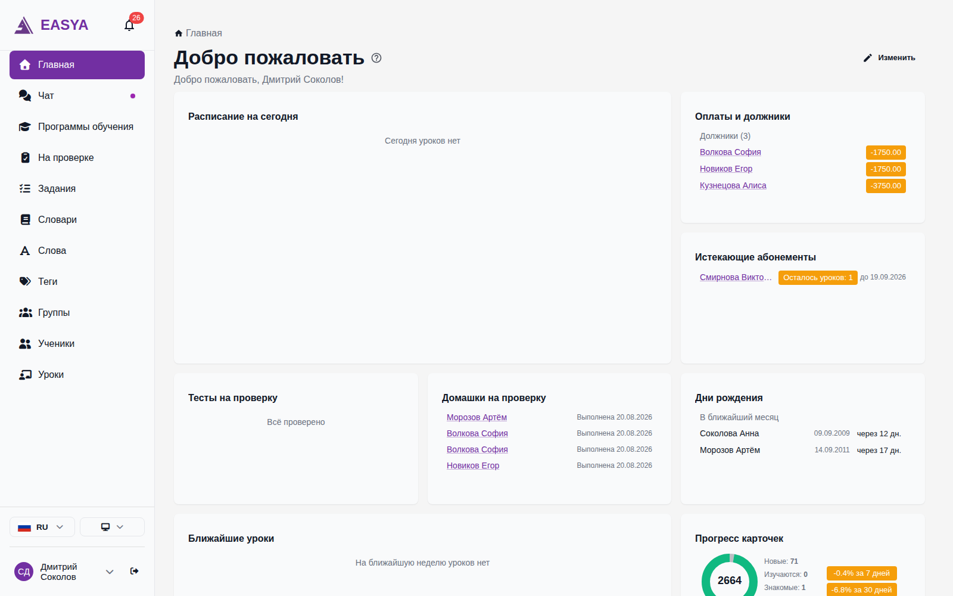Click the -6.8% за 30 дней badge

862,589
